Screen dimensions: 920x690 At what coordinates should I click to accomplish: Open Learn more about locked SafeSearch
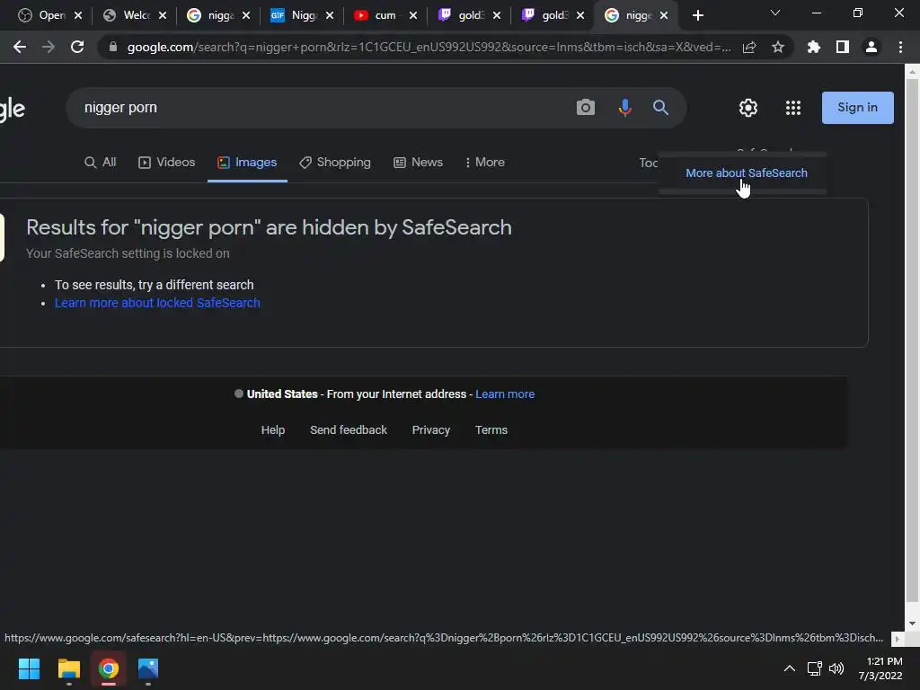157,303
